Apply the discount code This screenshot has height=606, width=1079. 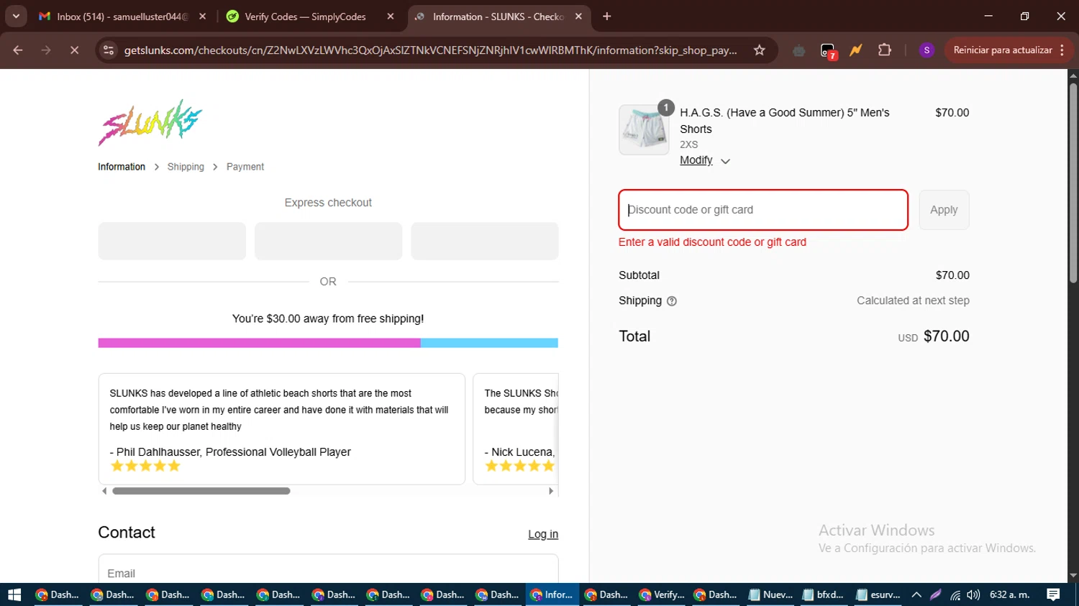pos(944,210)
